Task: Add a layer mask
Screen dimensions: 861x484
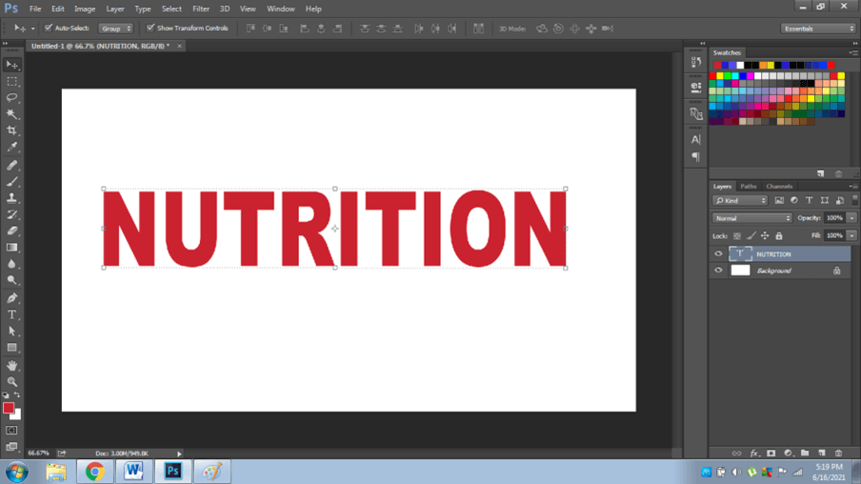Action: coord(771,454)
